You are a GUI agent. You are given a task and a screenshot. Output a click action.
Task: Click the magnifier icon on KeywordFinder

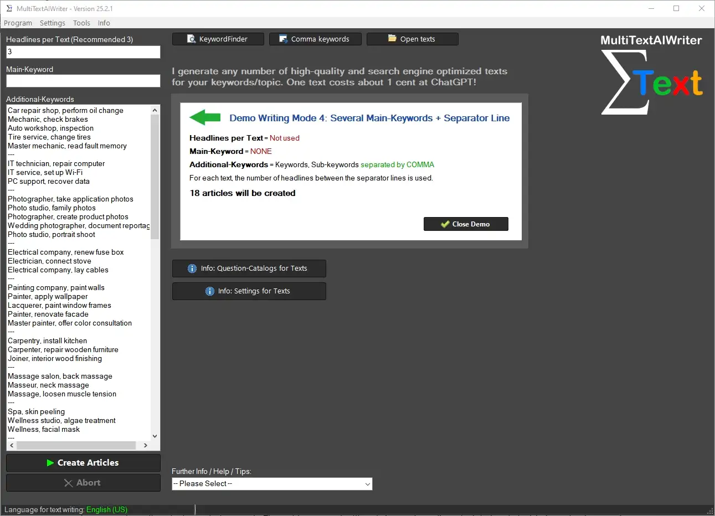[191, 39]
